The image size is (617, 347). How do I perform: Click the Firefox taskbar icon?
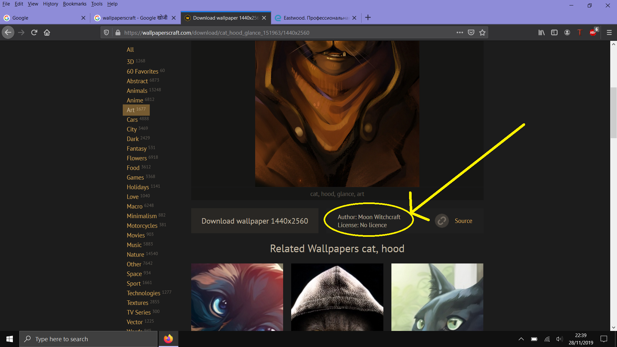pyautogui.click(x=168, y=339)
